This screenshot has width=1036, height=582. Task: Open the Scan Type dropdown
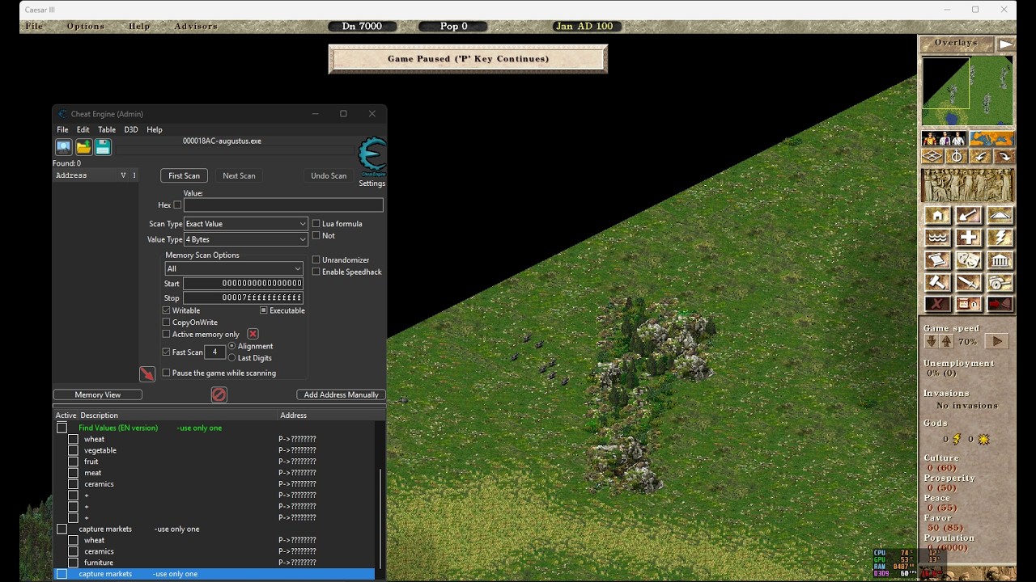point(245,224)
